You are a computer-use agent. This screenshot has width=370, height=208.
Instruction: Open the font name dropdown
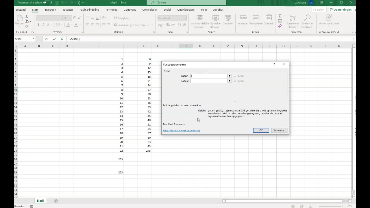coord(61,18)
